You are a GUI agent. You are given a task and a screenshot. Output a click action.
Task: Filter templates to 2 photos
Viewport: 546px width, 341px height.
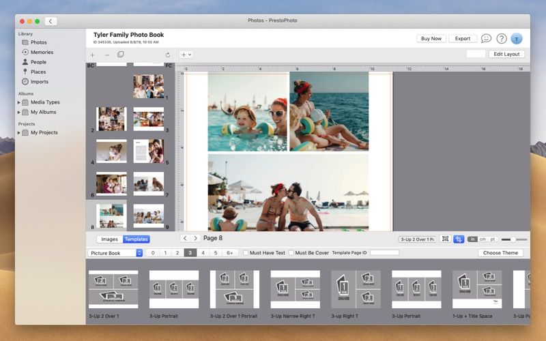(x=177, y=253)
